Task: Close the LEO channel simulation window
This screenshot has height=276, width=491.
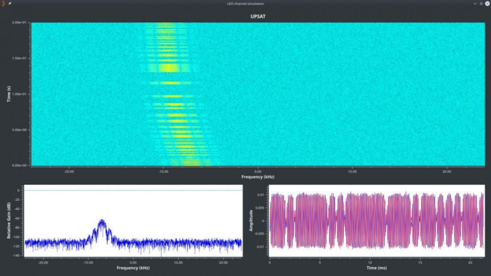Action: click(487, 3)
